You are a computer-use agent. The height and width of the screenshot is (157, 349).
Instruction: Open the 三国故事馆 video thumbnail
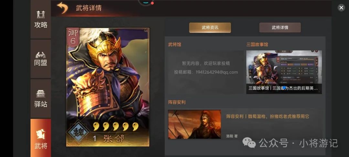click(x=284, y=72)
